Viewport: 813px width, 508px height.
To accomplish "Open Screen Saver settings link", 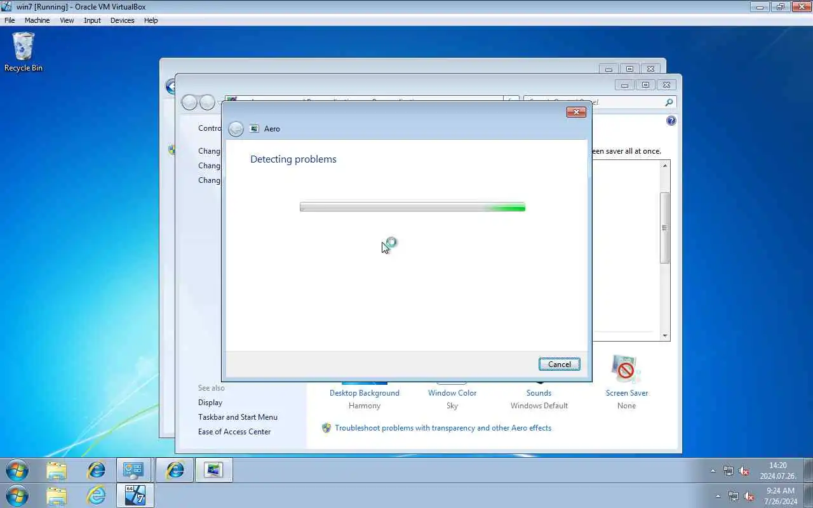I will [627, 393].
